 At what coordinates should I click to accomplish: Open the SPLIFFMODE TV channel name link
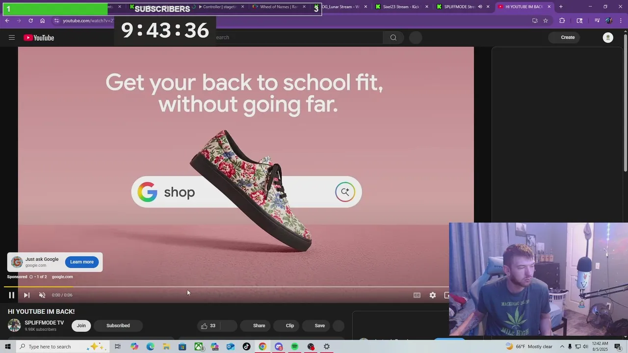44,323
